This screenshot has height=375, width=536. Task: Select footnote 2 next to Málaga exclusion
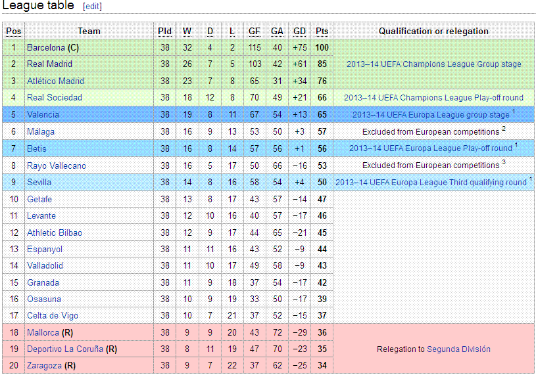point(504,129)
